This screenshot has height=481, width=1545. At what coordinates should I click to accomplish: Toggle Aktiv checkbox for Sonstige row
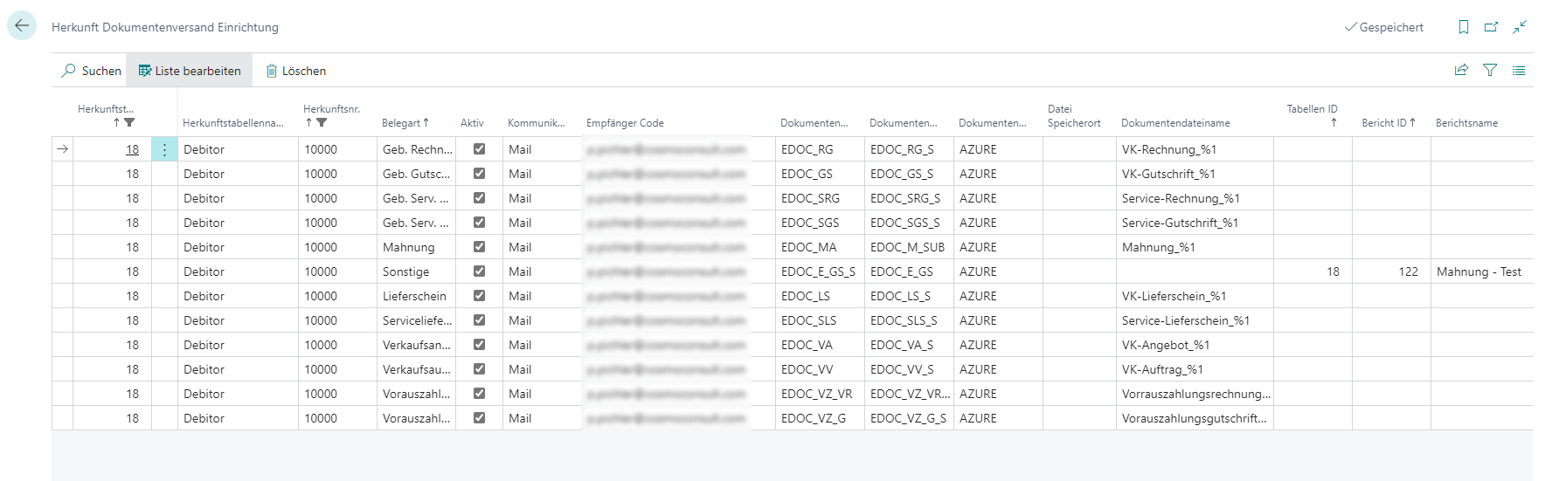coord(479,271)
